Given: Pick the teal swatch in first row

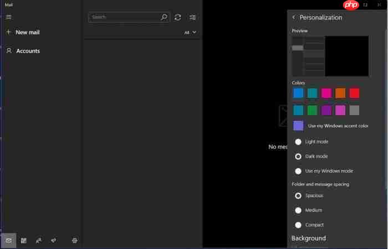Looking at the screenshot, I should click(x=312, y=93).
